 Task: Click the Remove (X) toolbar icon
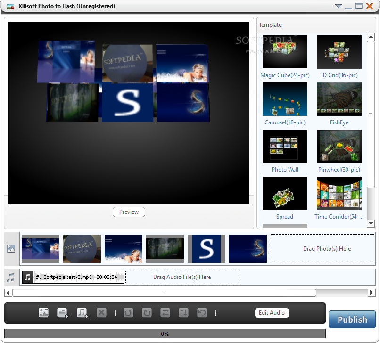click(x=101, y=312)
